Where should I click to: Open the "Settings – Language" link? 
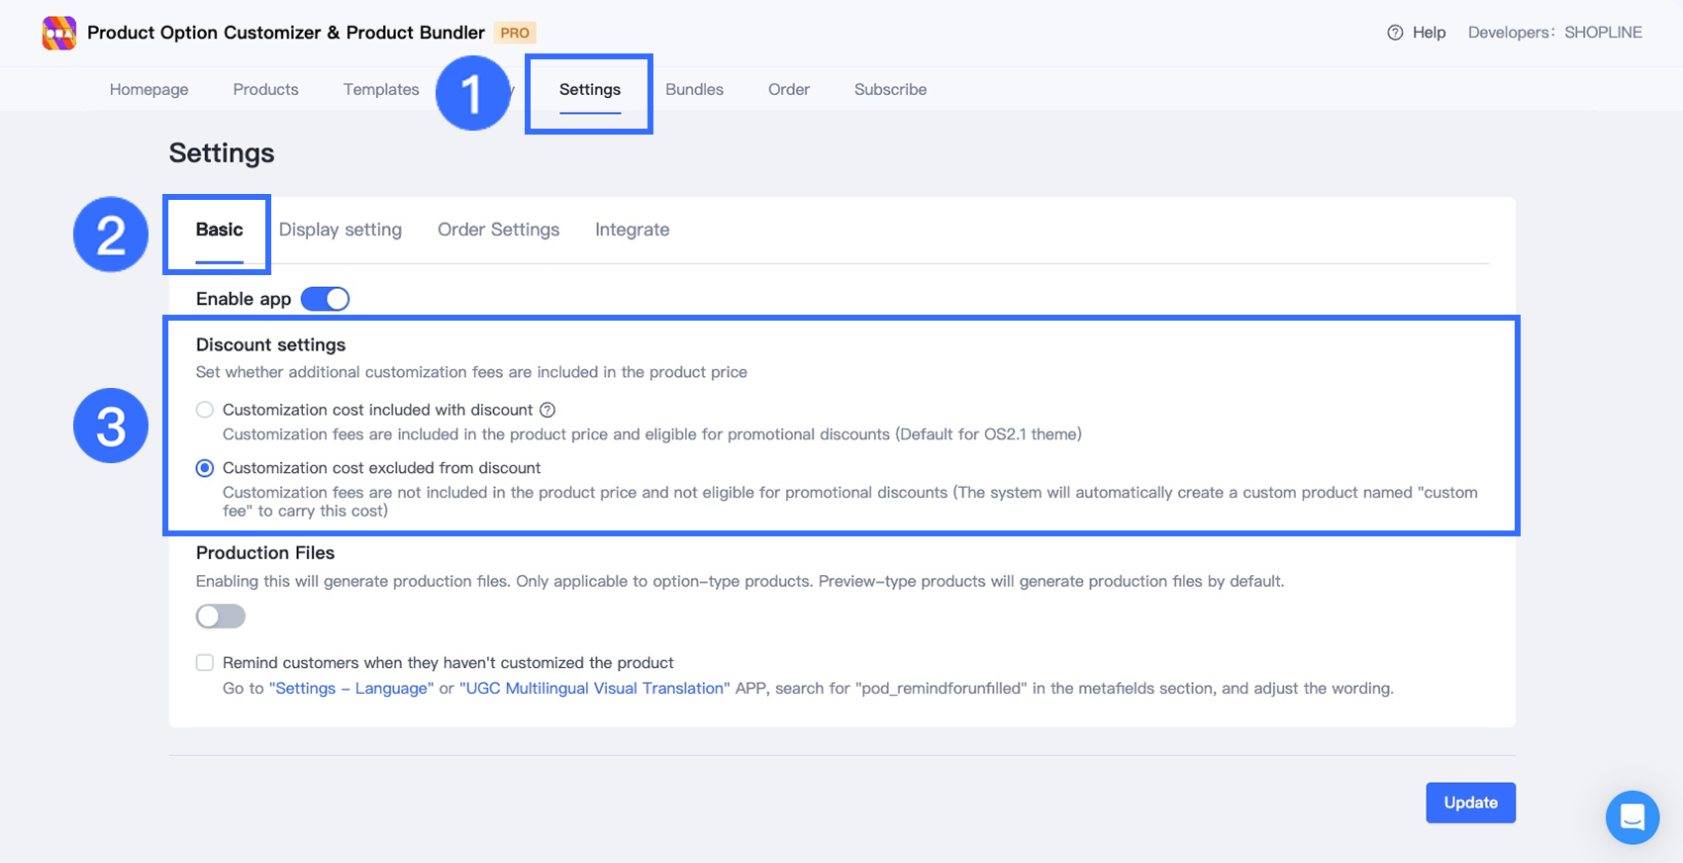pyautogui.click(x=351, y=689)
